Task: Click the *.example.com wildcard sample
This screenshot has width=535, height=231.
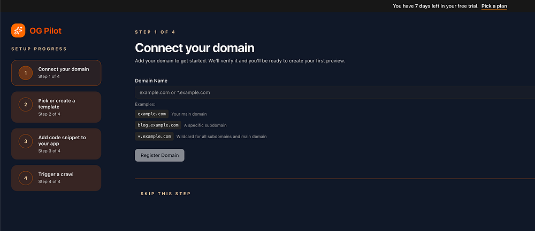Action: 154,136
